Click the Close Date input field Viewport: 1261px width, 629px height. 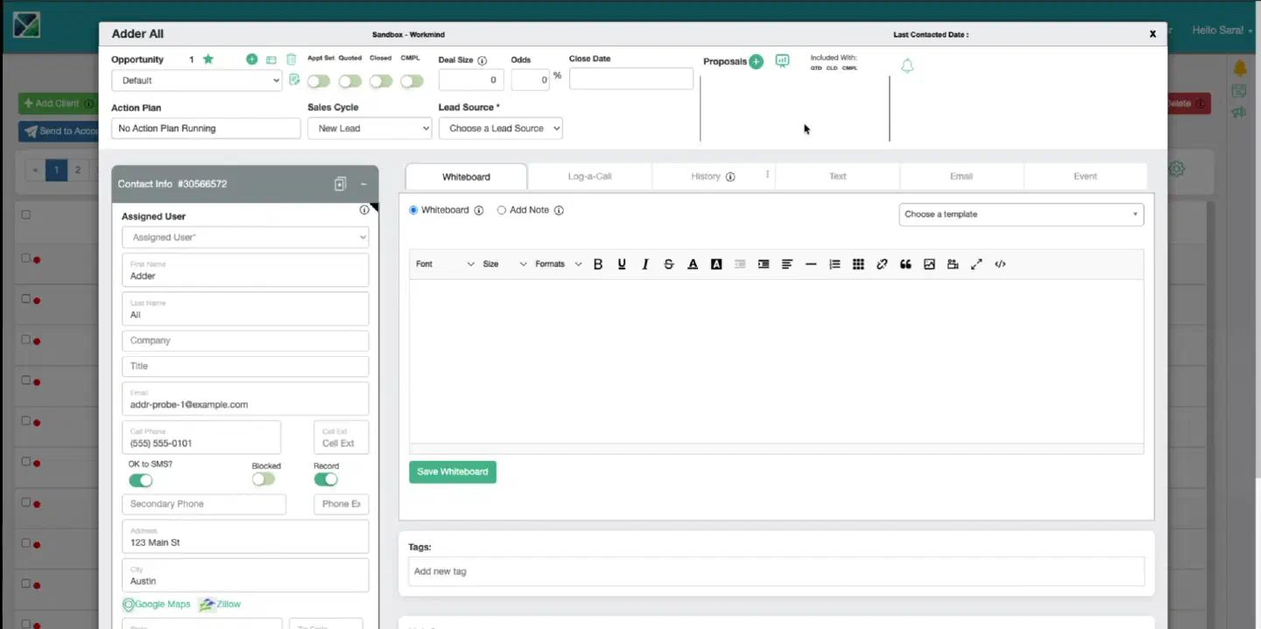(631, 80)
